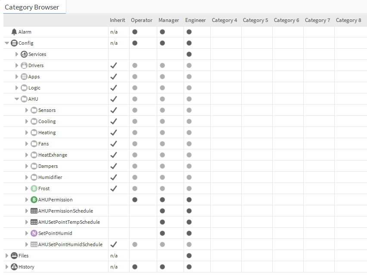The height and width of the screenshot is (275, 367).
Task: Click the Services gear icon
Action: [x=24, y=54]
